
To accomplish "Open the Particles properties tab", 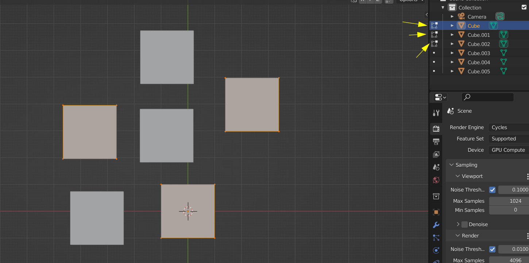I will pos(436,237).
